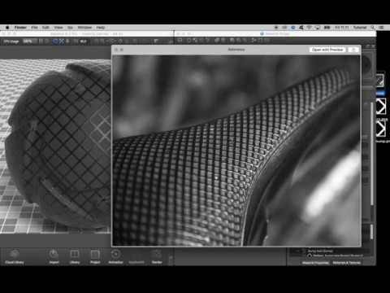
Task: Select the top desktop file thumbnail
Action: 379,80
